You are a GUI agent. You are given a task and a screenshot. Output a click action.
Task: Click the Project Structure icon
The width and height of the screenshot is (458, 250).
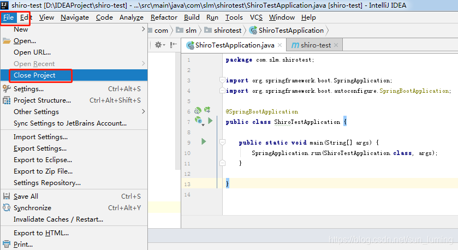[x=7, y=100]
